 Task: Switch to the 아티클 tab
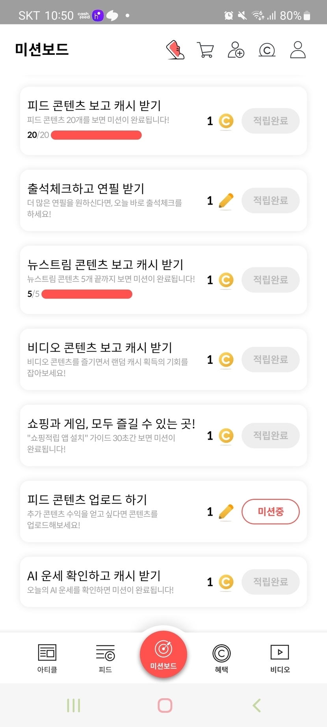tap(47, 658)
